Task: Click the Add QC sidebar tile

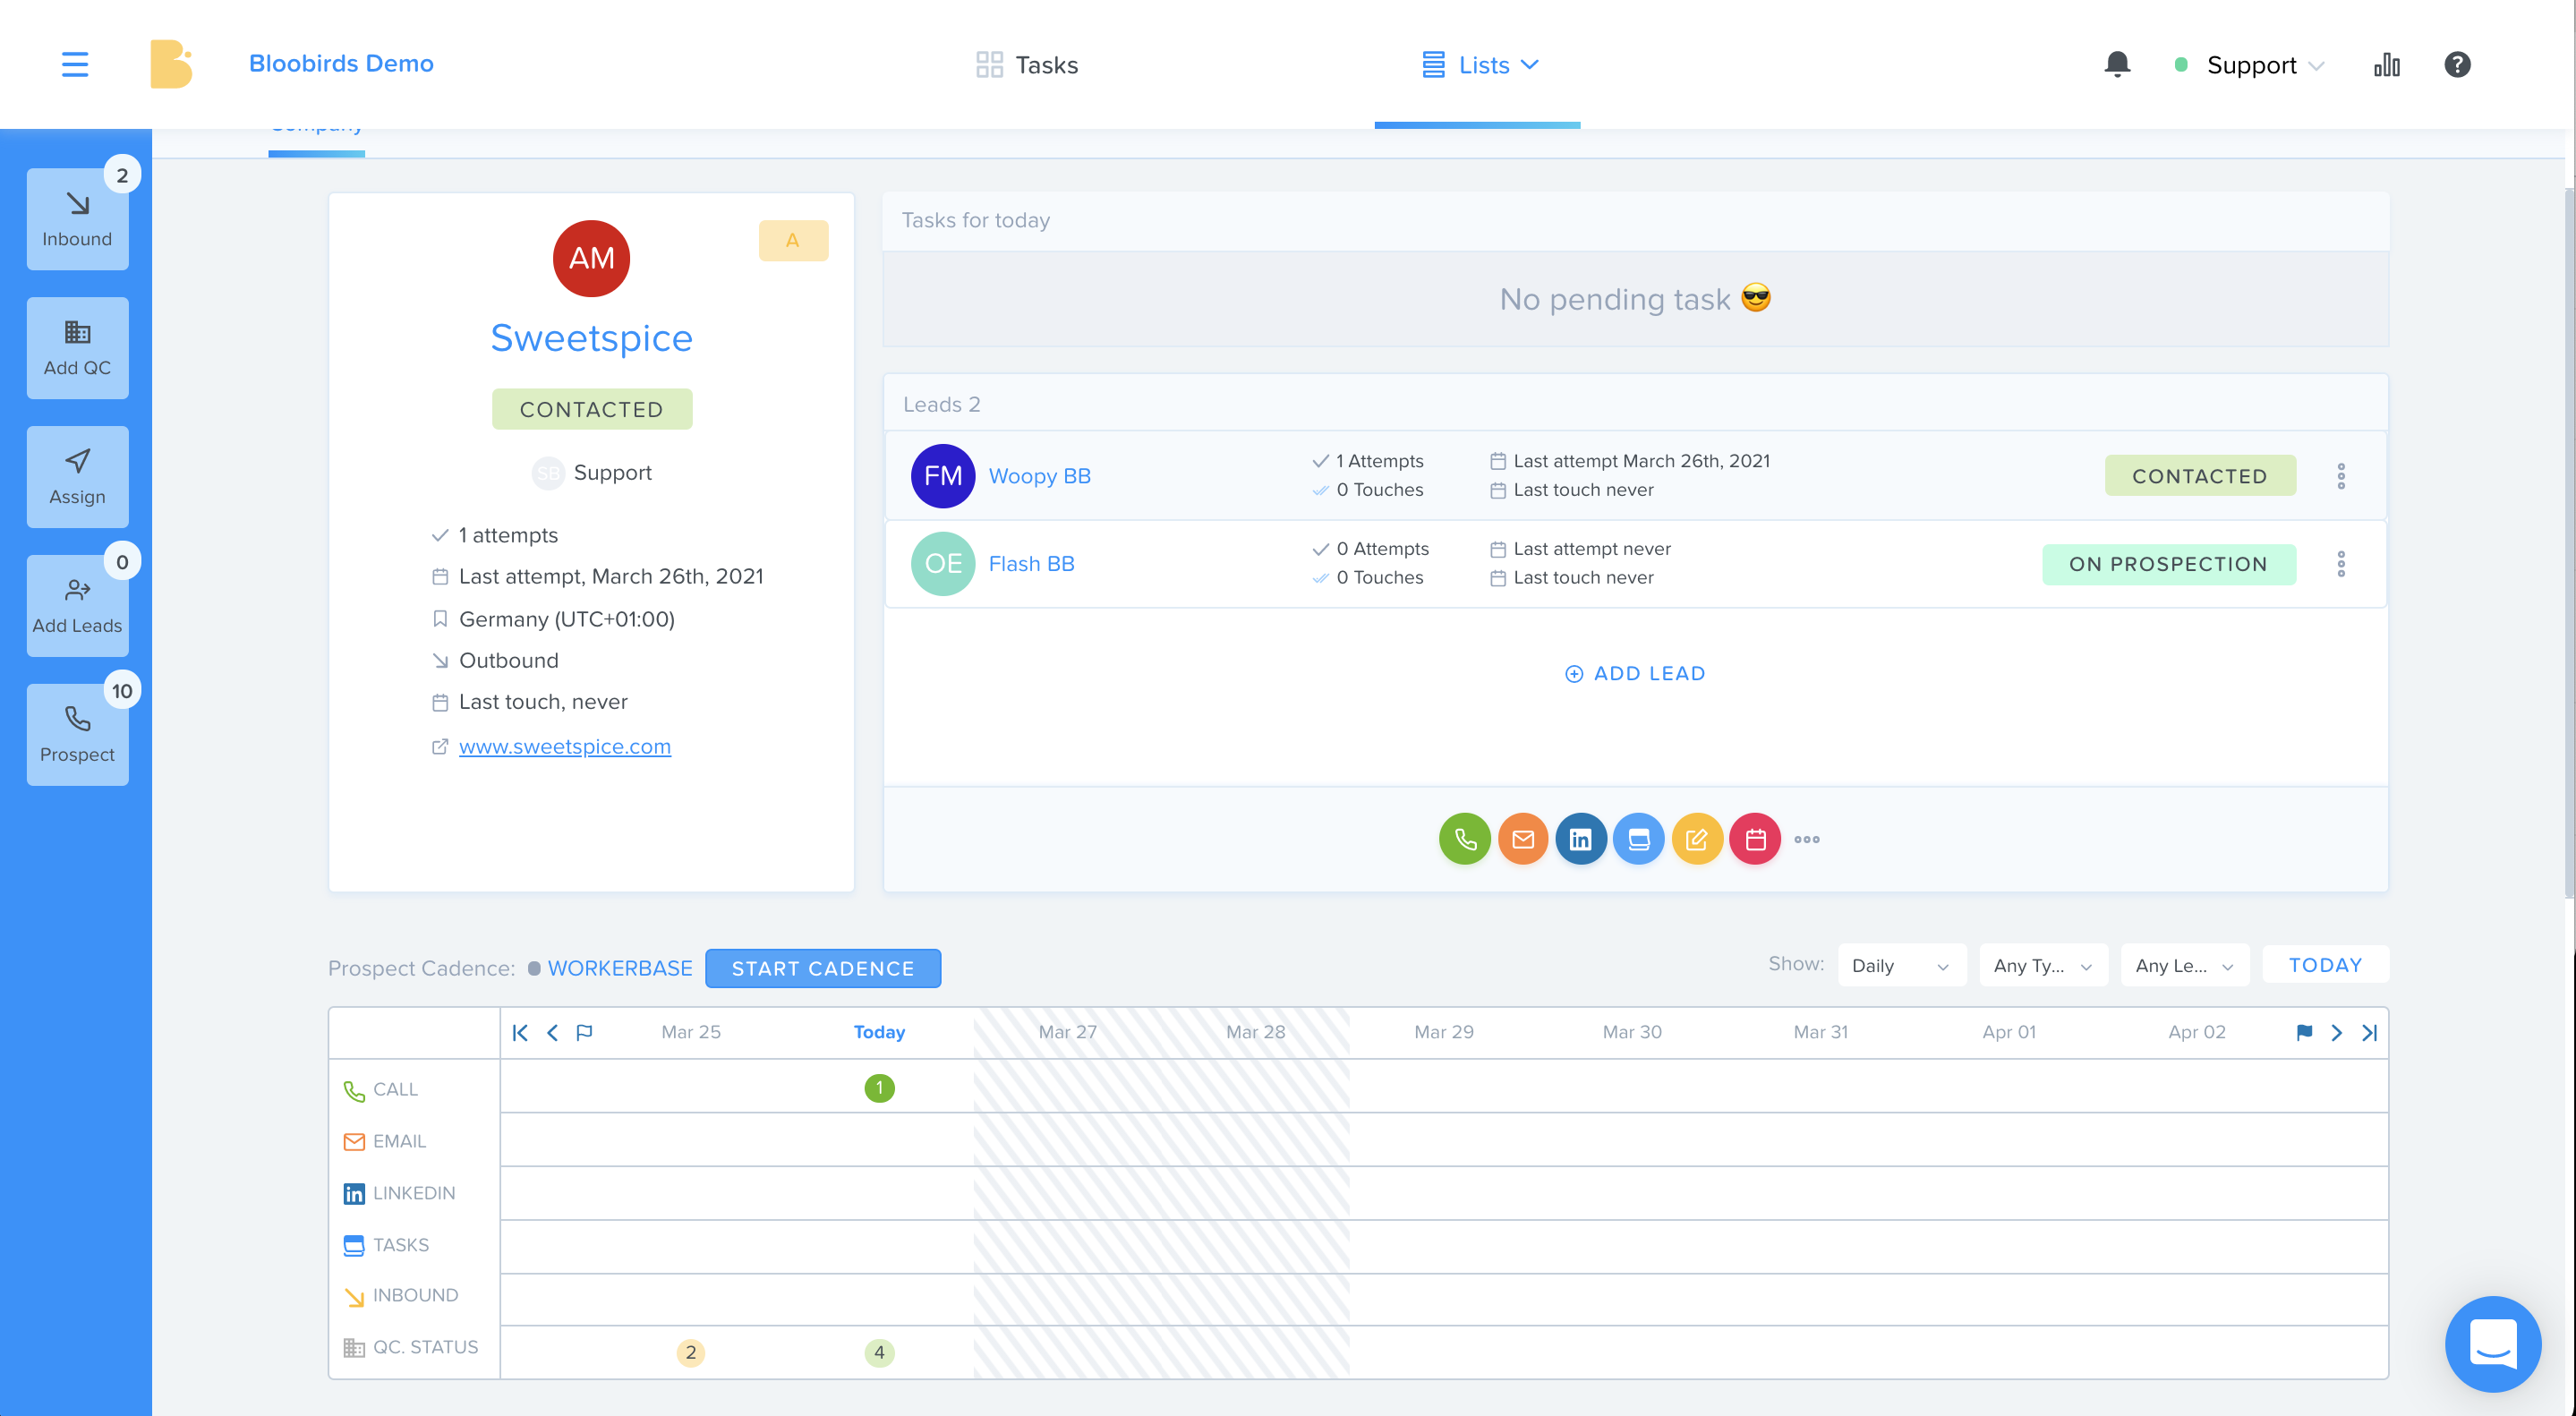Action: click(77, 348)
